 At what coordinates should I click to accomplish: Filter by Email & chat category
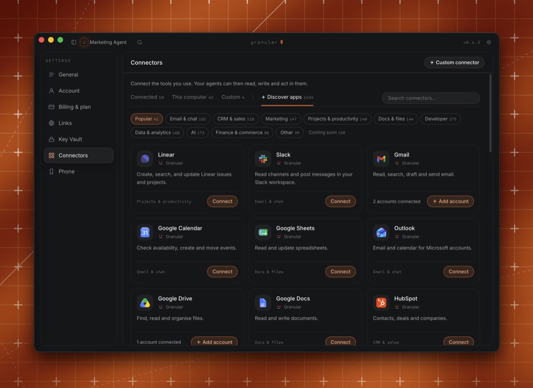(x=188, y=119)
